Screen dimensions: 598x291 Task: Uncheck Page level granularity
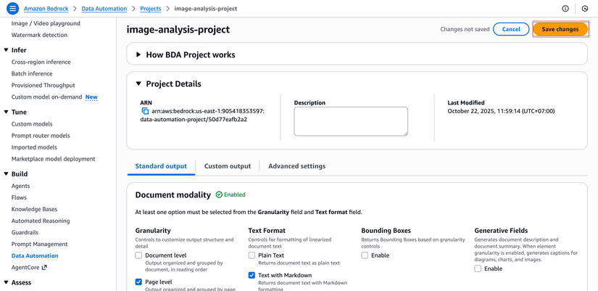[x=138, y=282]
